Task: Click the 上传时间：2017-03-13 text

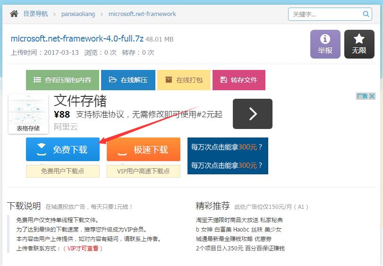Action: tap(45, 52)
